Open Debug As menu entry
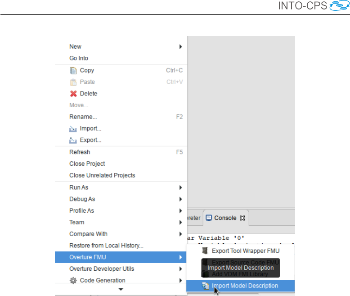Image resolution: width=350 pixels, height=296 pixels. coord(121,199)
